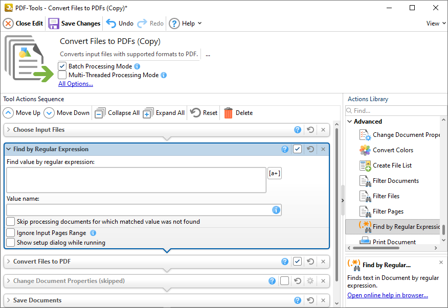Select the Filter Documents action
The height and width of the screenshot is (308, 448).
389,181
